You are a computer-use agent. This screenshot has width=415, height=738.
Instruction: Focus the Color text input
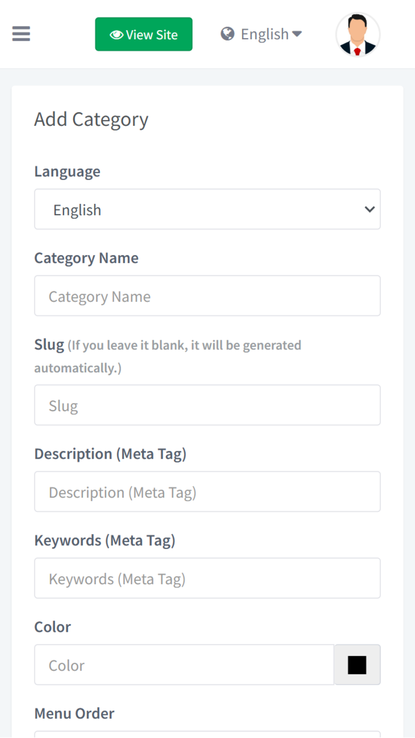pos(184,665)
